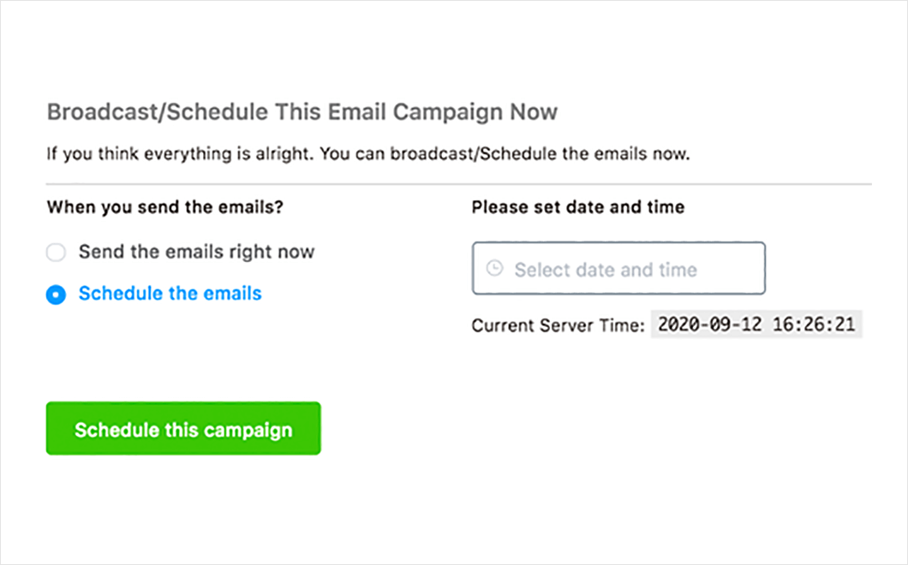Click the "Broadcast/Schedule This Email Campaign Now" heading
The width and height of the screenshot is (908, 565).
pyautogui.click(x=302, y=112)
